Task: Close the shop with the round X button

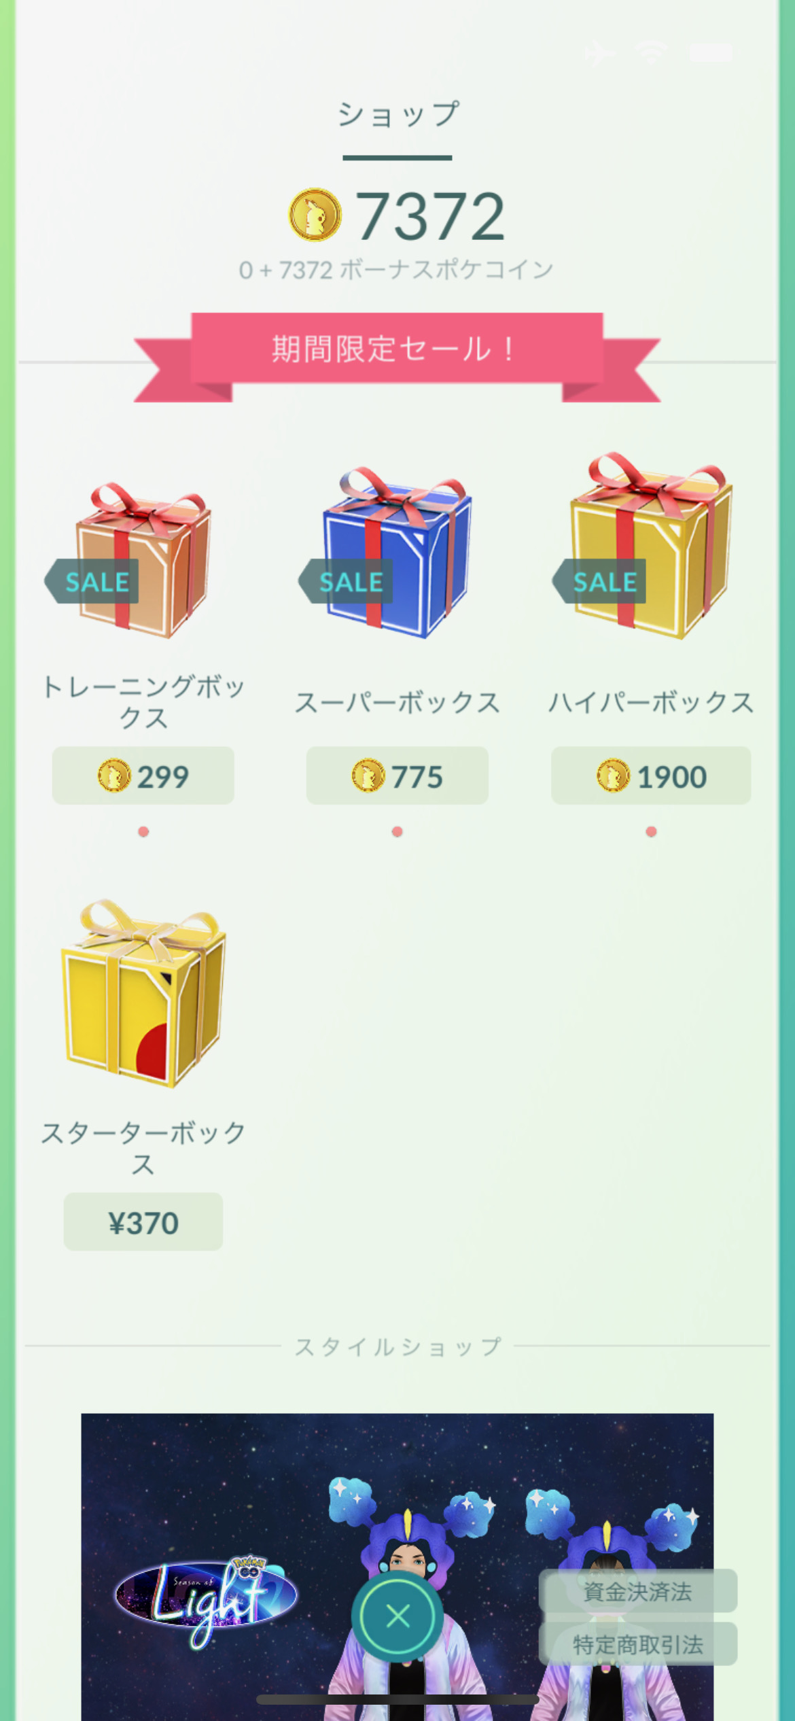Action: tap(397, 1616)
